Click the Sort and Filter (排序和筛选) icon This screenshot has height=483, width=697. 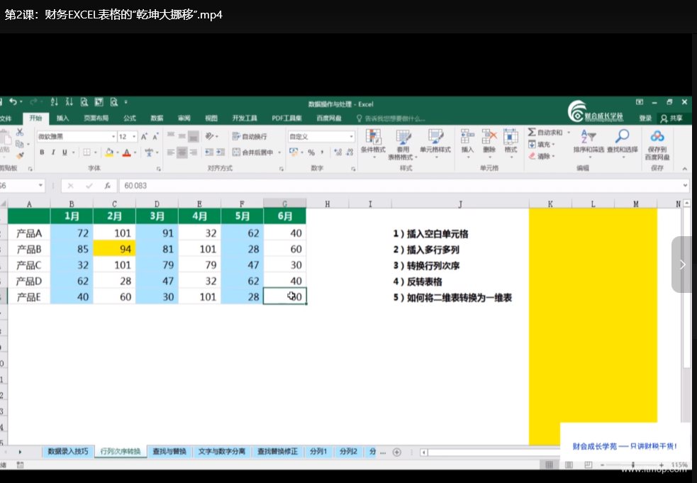click(x=588, y=136)
